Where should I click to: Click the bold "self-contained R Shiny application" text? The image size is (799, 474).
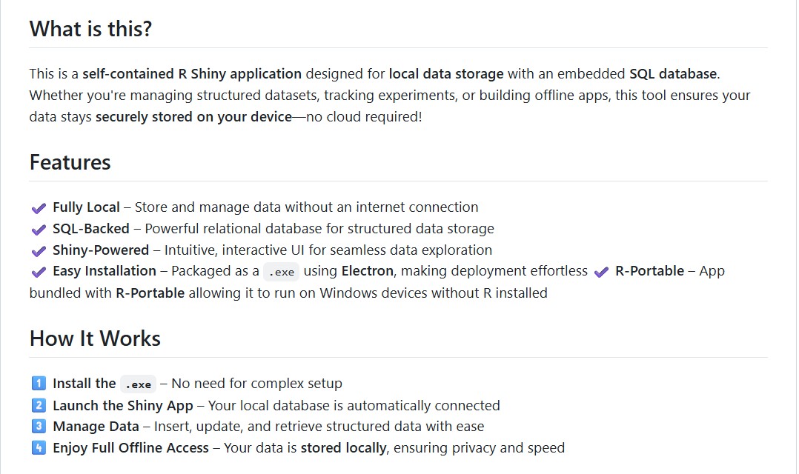click(x=192, y=74)
